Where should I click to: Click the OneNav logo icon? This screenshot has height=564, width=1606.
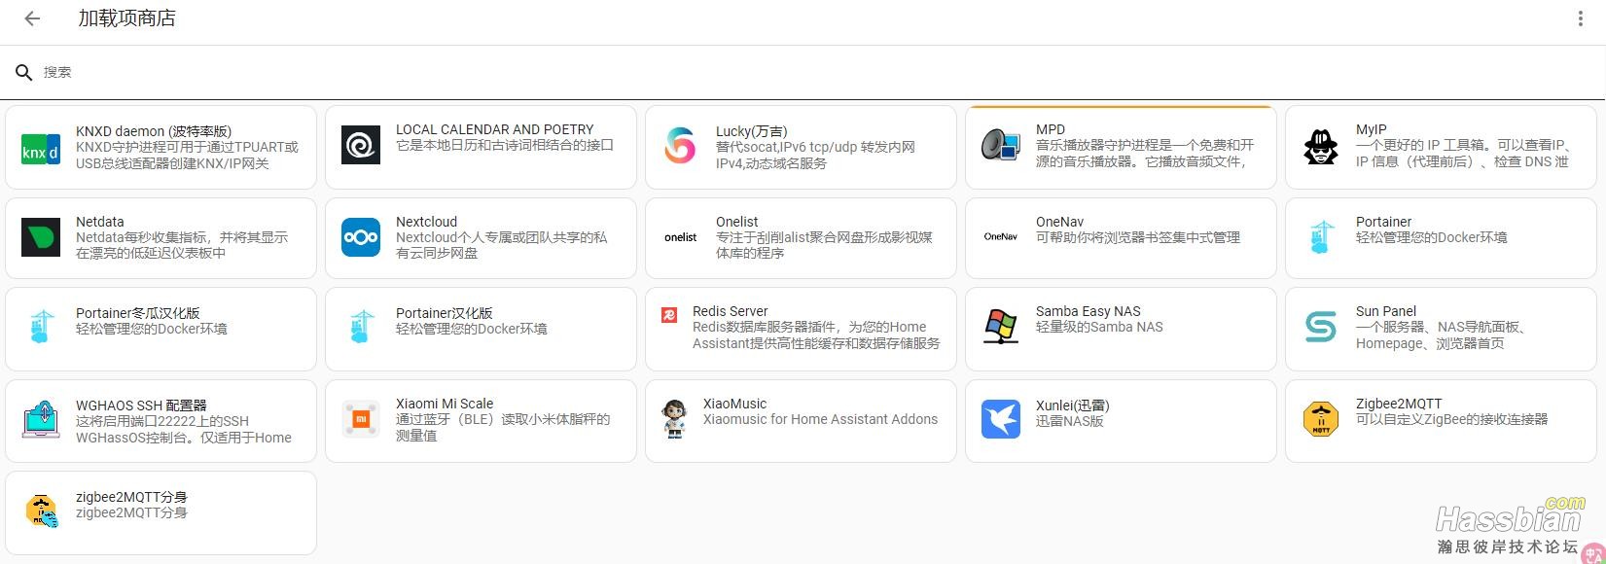tap(1001, 236)
